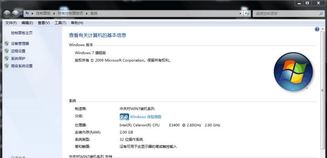Click the shield icon beside 远程设置
The height and width of the screenshot is (158, 327).
pyautogui.click(x=7, y=51)
